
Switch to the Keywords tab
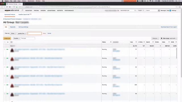pos(13,27)
